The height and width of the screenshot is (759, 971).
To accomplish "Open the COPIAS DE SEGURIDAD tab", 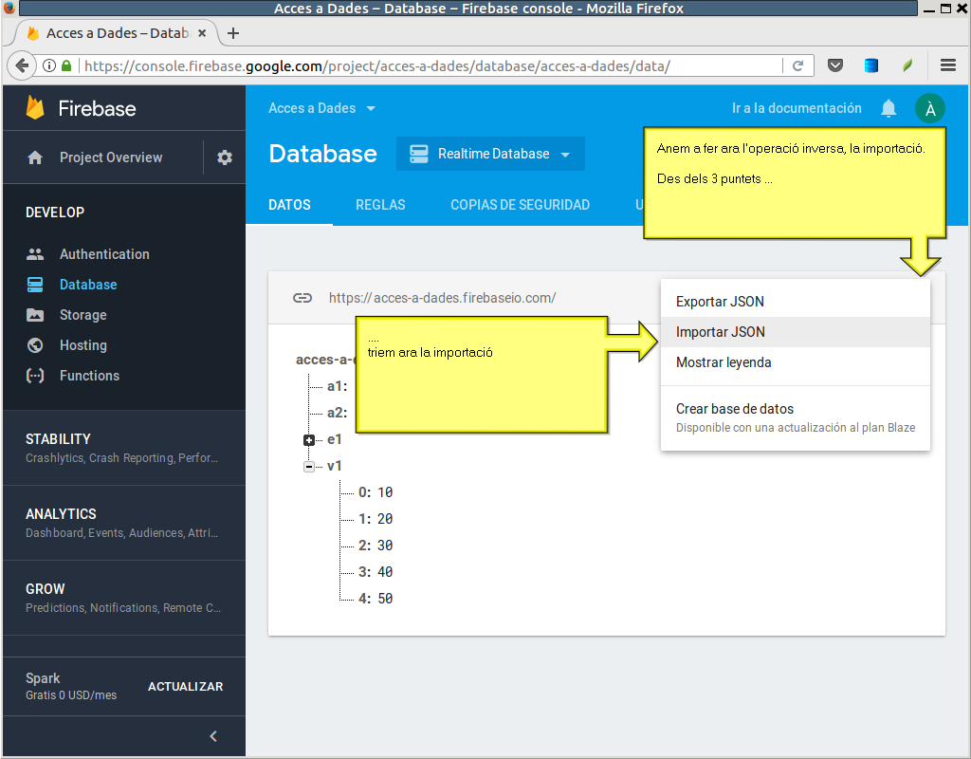I will point(521,205).
